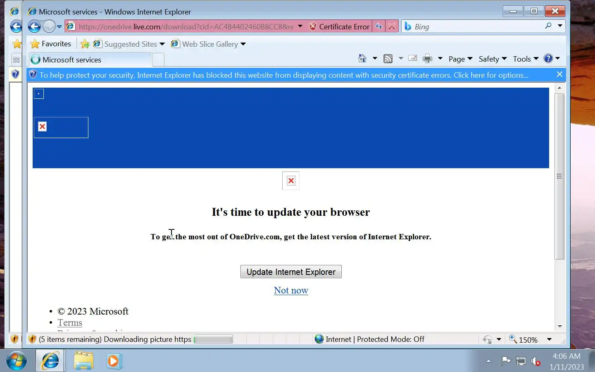Click the background window's favorites star icon
This screenshot has width=595, height=372.
pyautogui.click(x=17, y=44)
